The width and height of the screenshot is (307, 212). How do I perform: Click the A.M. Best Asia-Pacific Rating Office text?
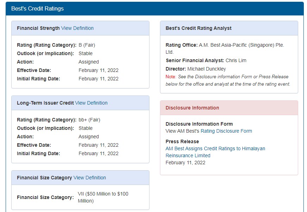[x=241, y=45]
